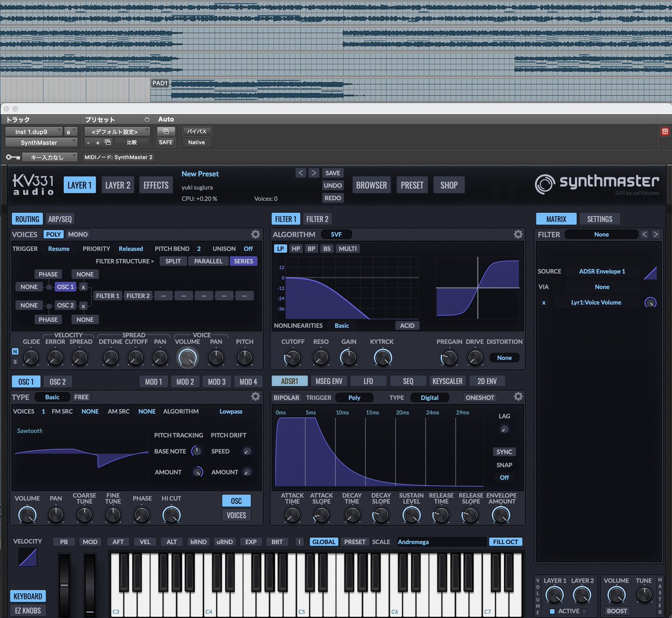Show next matrix filter with right arrow
The image size is (672, 618).
[656, 234]
